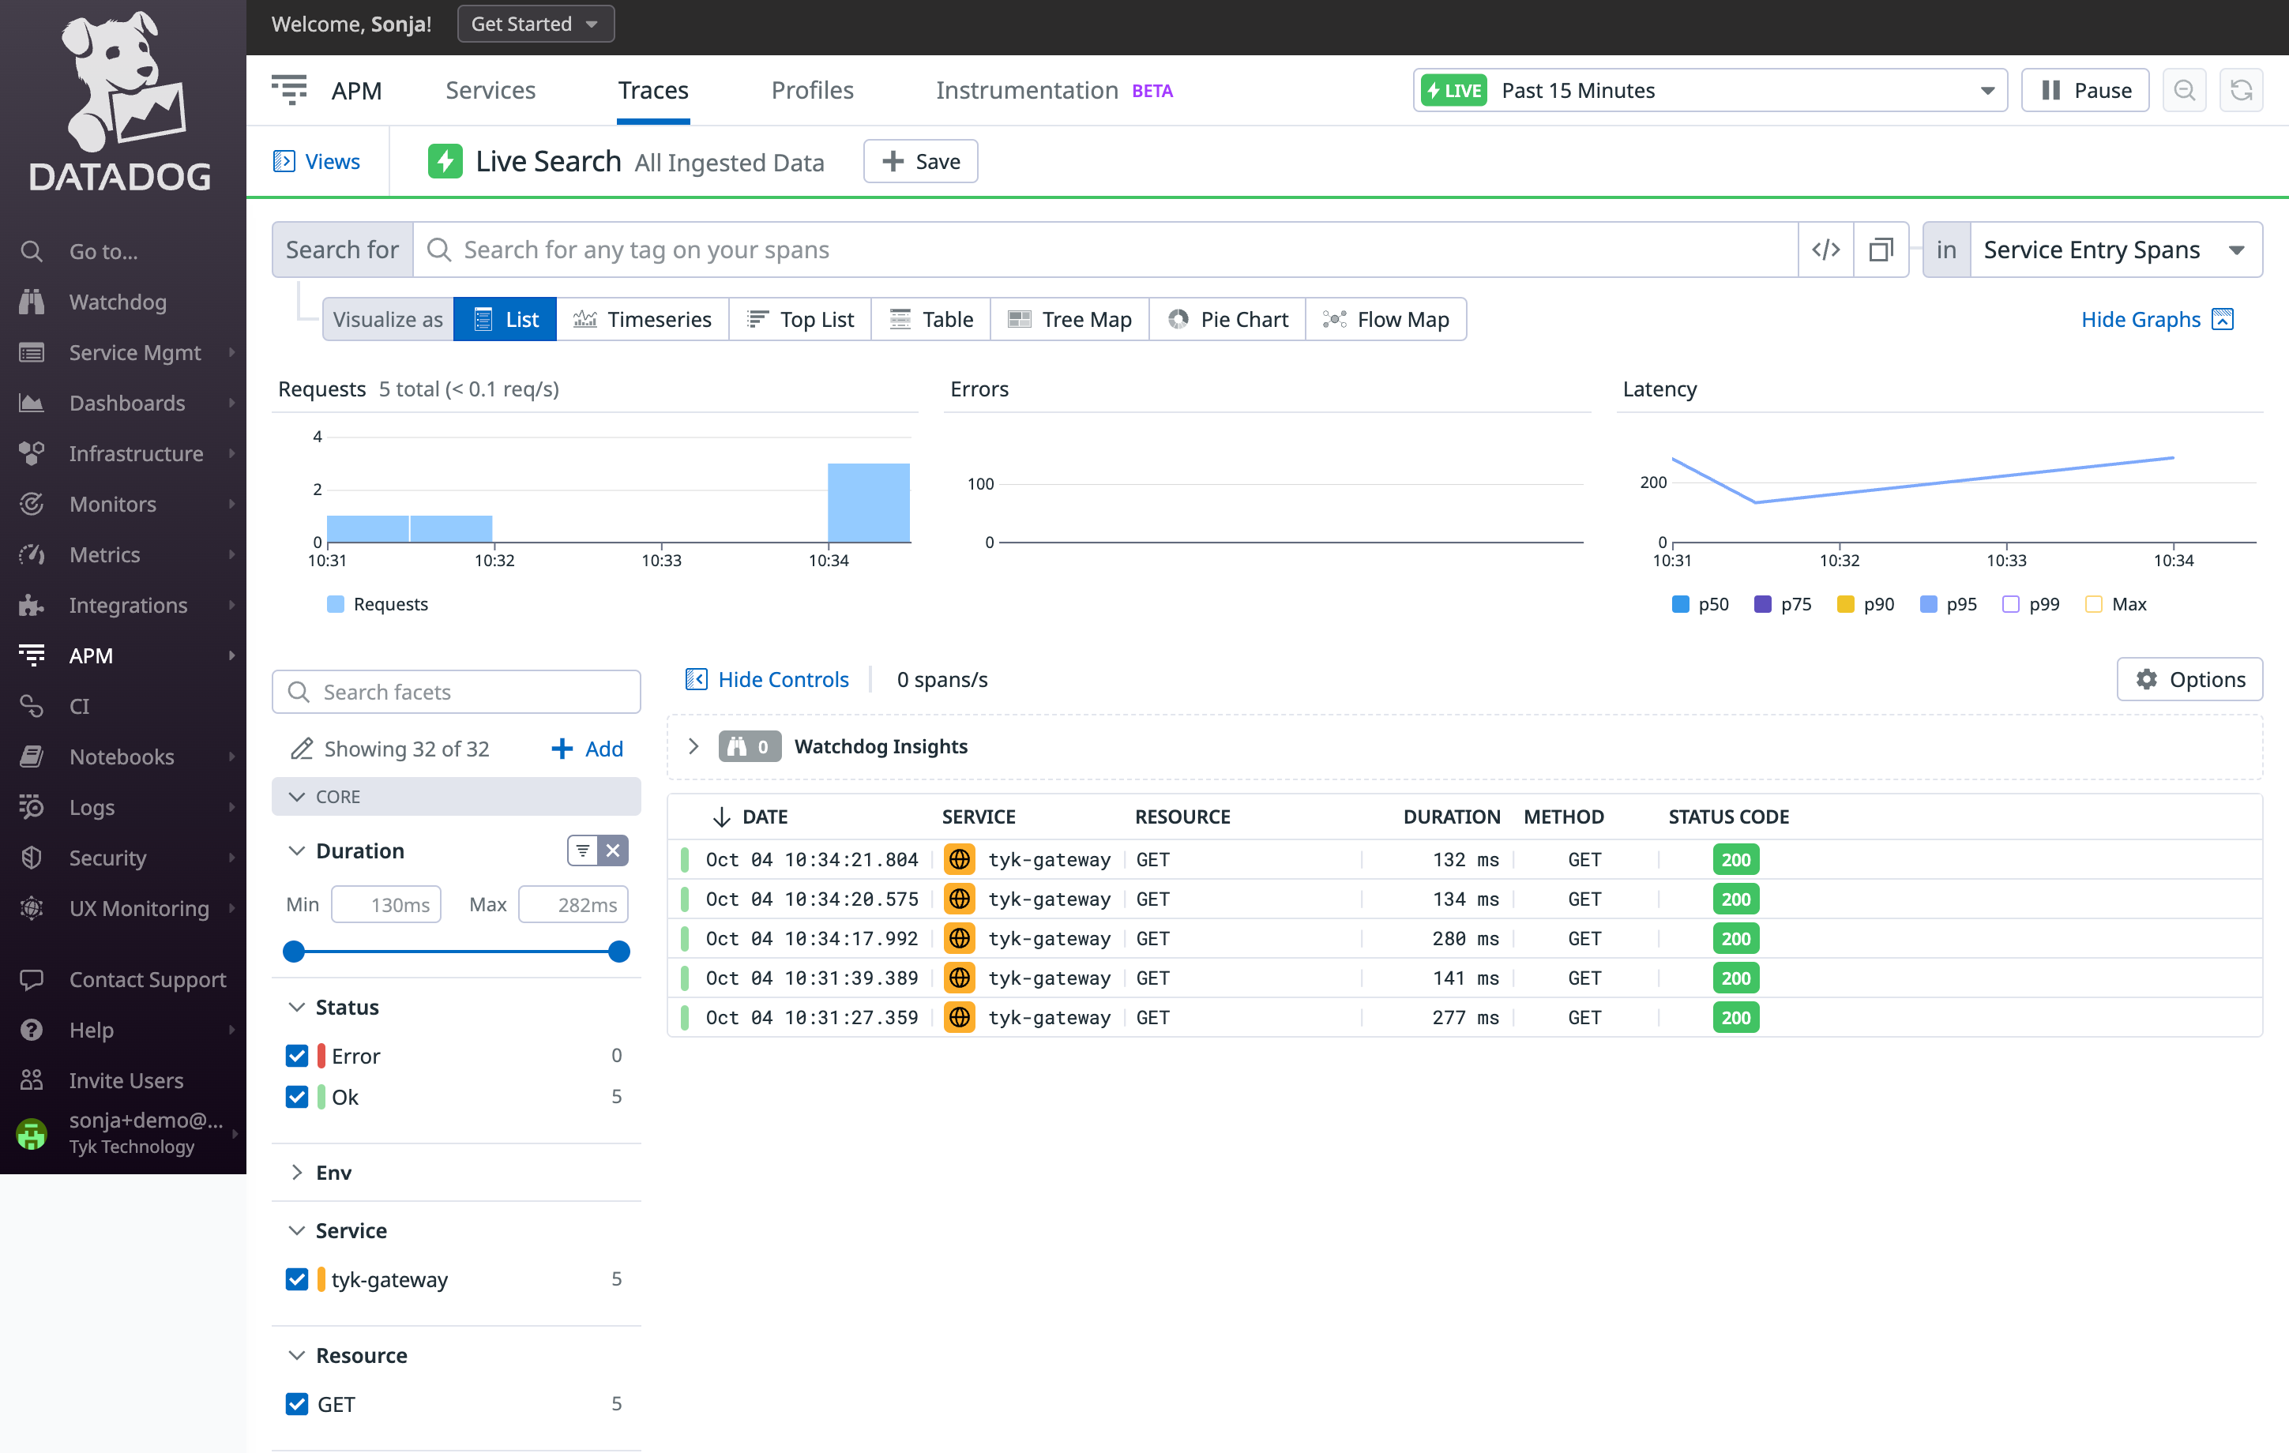The width and height of the screenshot is (2289, 1453).
Task: Select the Infrastructure icon in sidebar
Action: (x=32, y=453)
